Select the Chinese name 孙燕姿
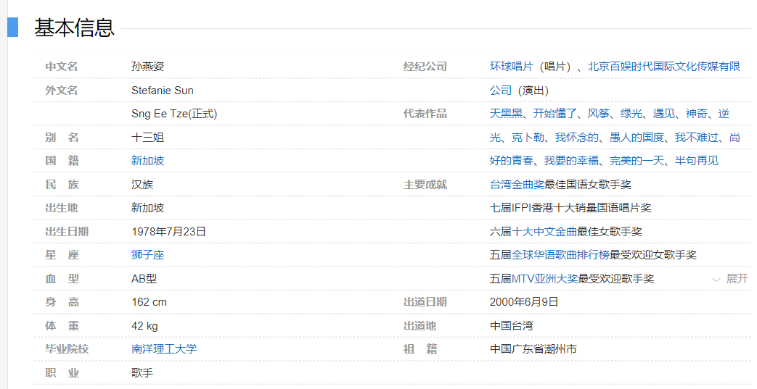Screen dimensions: 757x389 pyautogui.click(x=148, y=67)
